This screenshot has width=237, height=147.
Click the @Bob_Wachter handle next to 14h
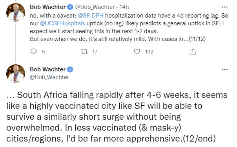coord(95,7)
